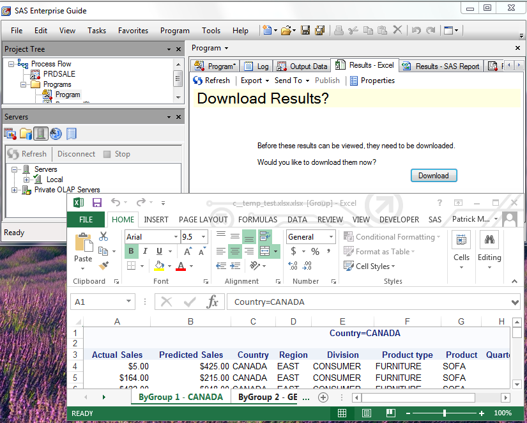
Task: Click the Cut scissors icon in Excel
Action: pyautogui.click(x=103, y=236)
